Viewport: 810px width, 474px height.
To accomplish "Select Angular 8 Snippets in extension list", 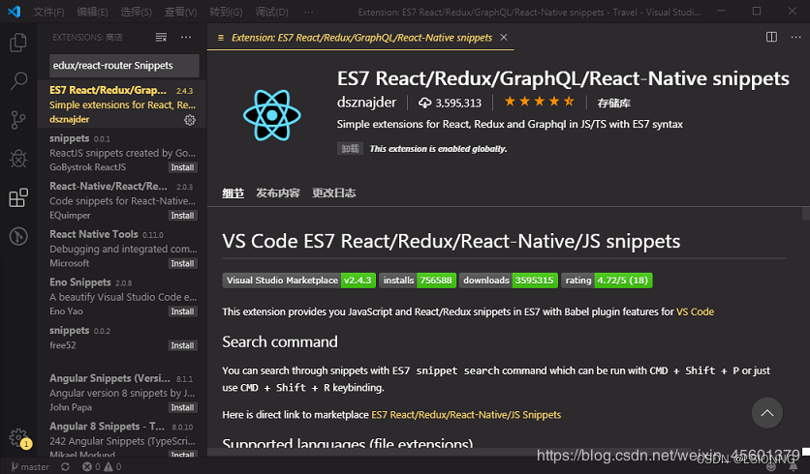I will [123, 438].
